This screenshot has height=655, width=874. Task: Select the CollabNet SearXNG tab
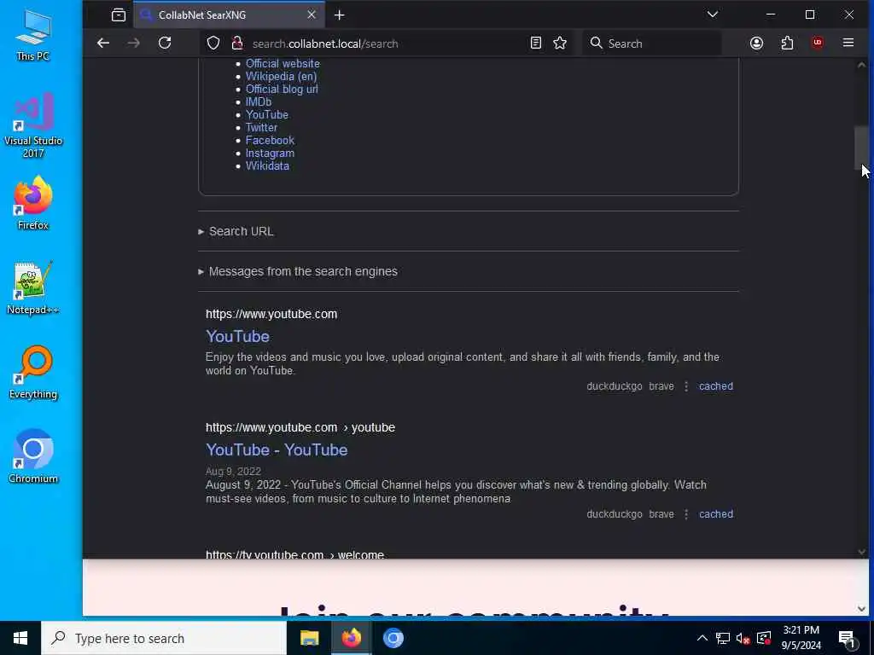(x=229, y=15)
